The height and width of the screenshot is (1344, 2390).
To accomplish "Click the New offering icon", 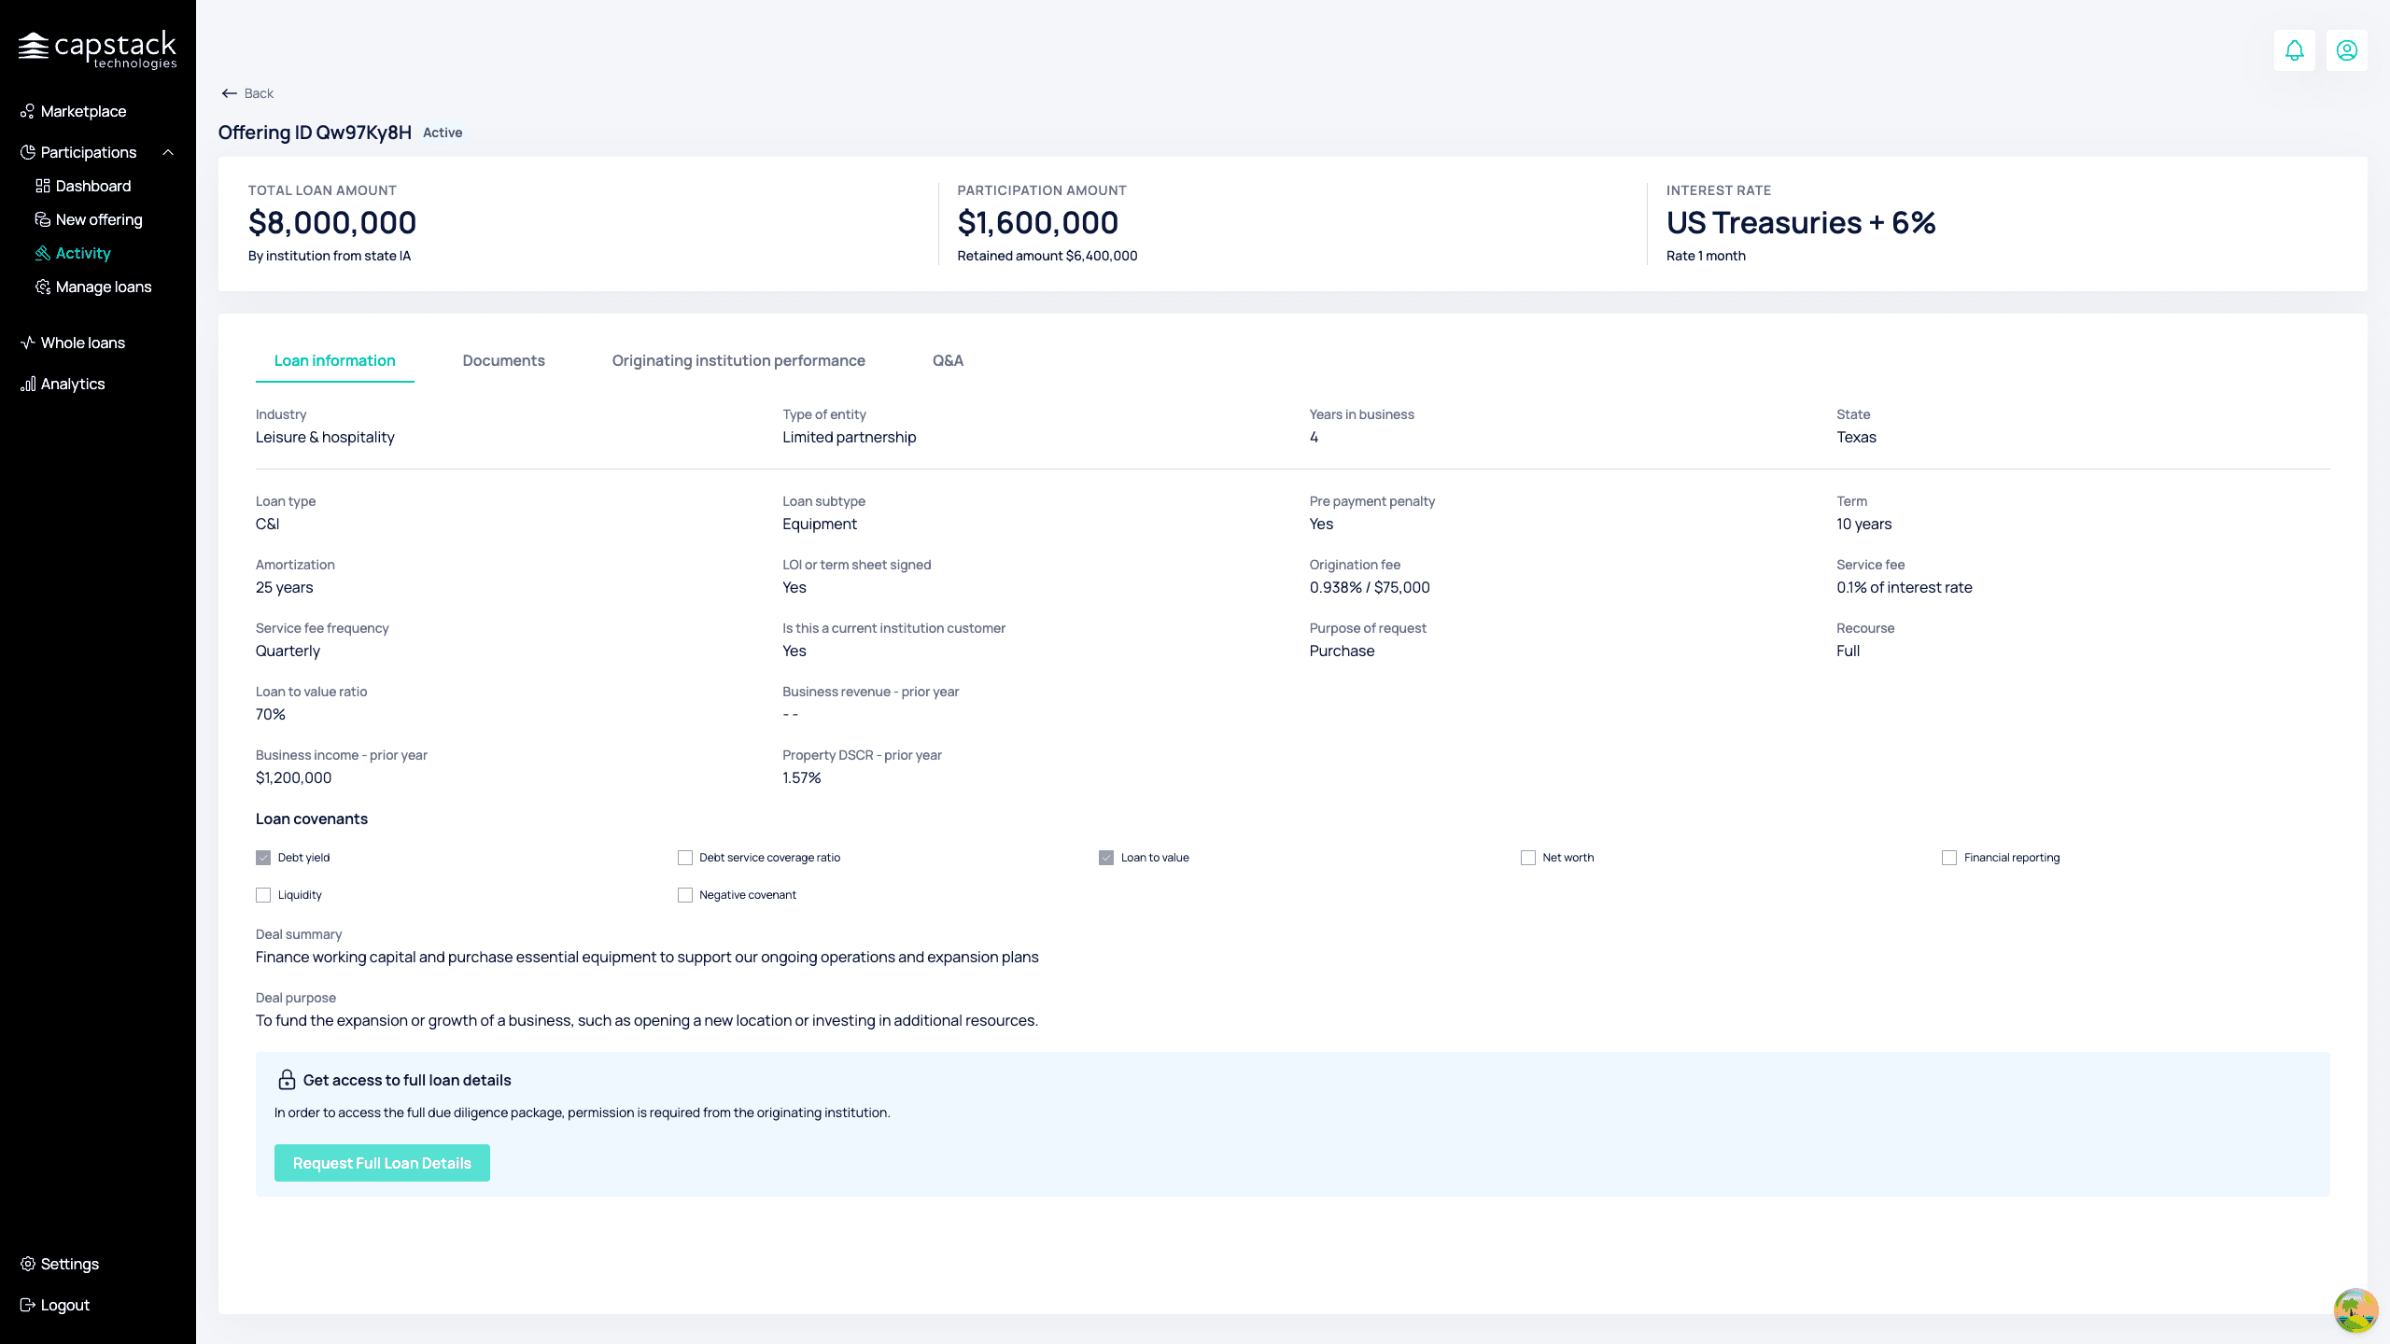I will (x=43, y=219).
